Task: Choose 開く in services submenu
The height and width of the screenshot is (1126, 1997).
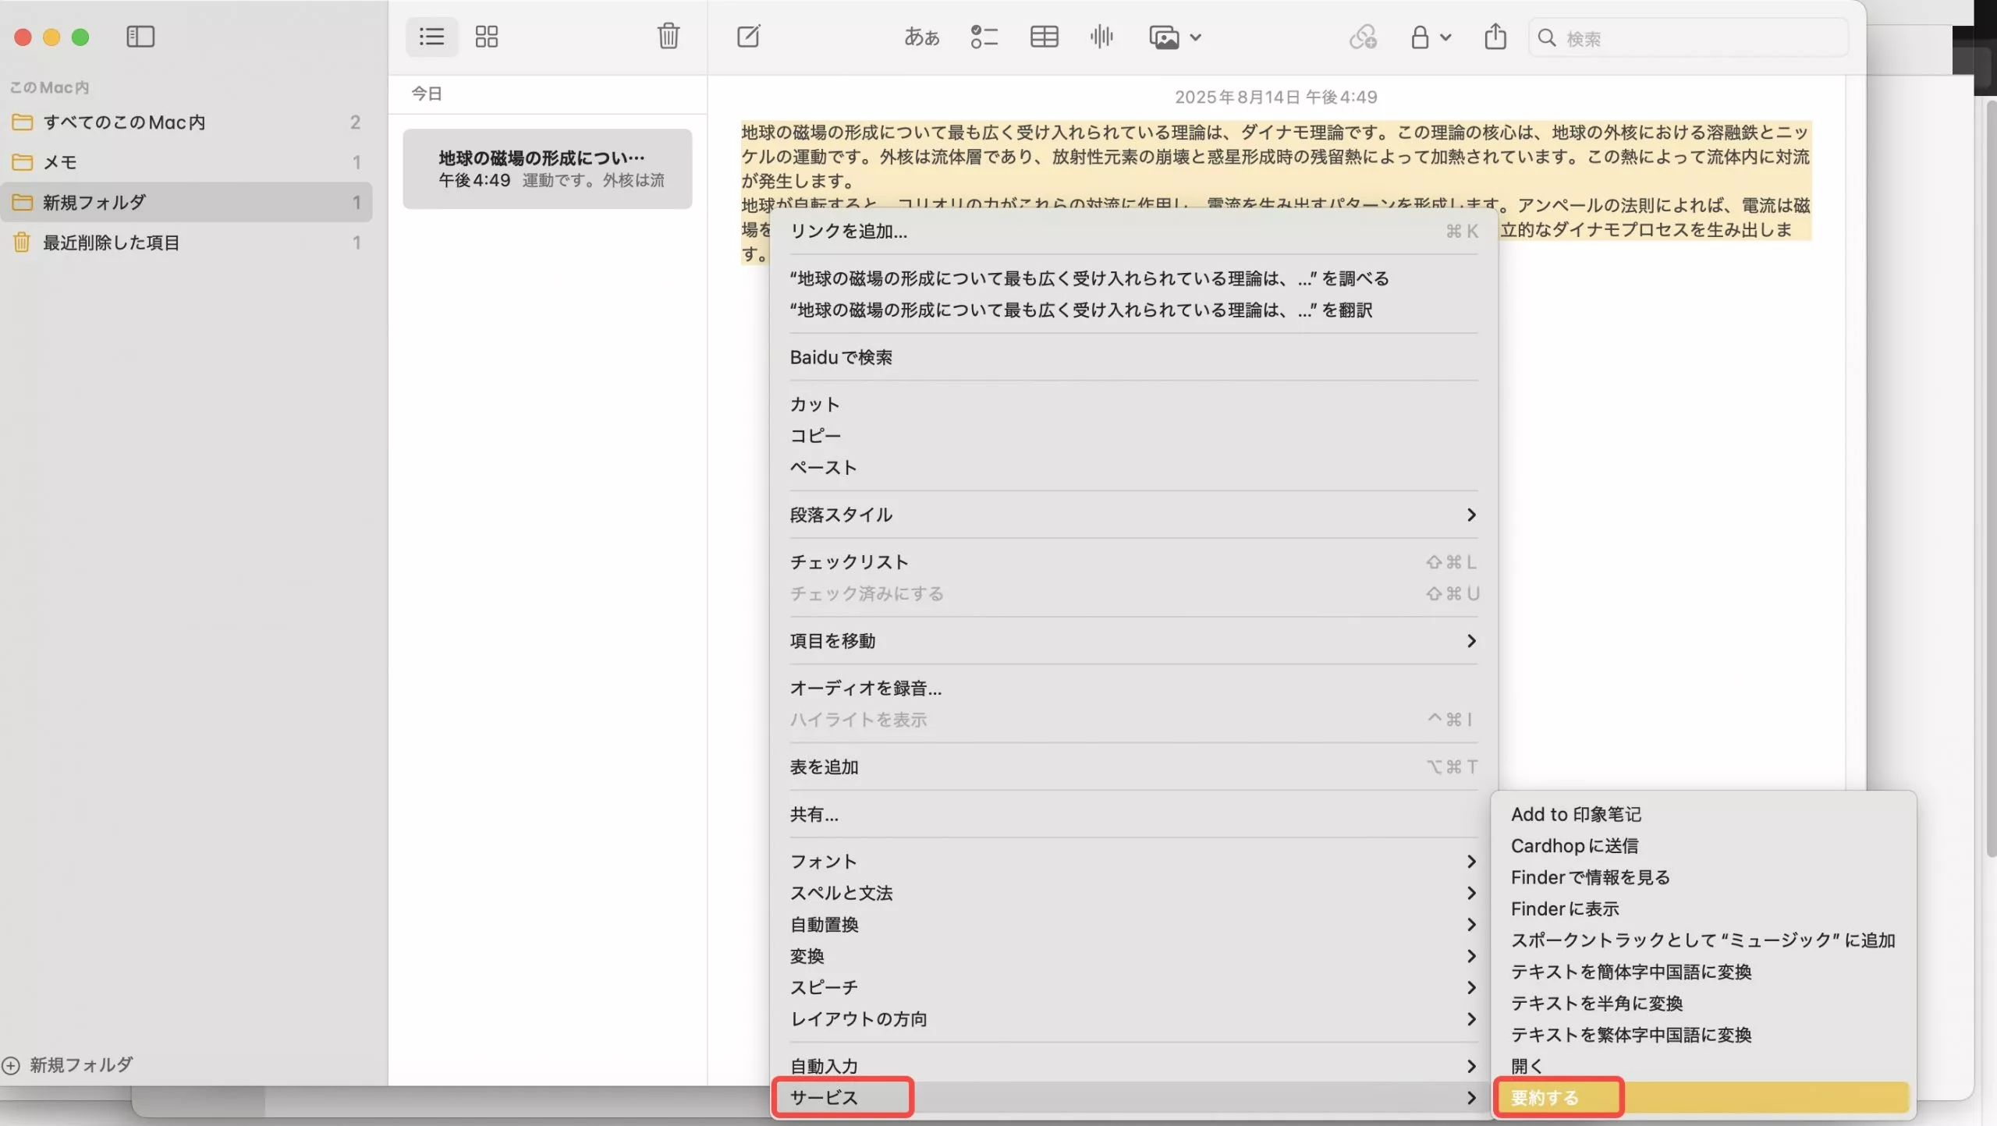Action: pyautogui.click(x=1703, y=1067)
